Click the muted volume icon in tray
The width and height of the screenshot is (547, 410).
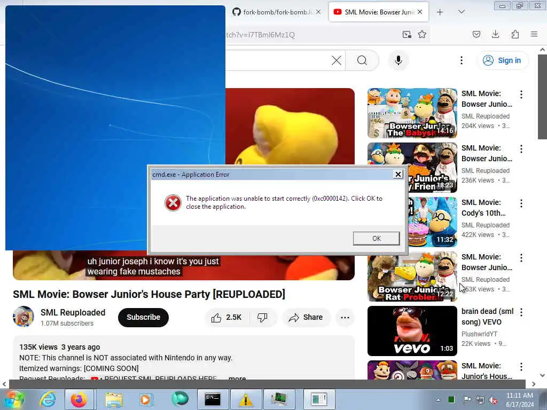(493, 400)
